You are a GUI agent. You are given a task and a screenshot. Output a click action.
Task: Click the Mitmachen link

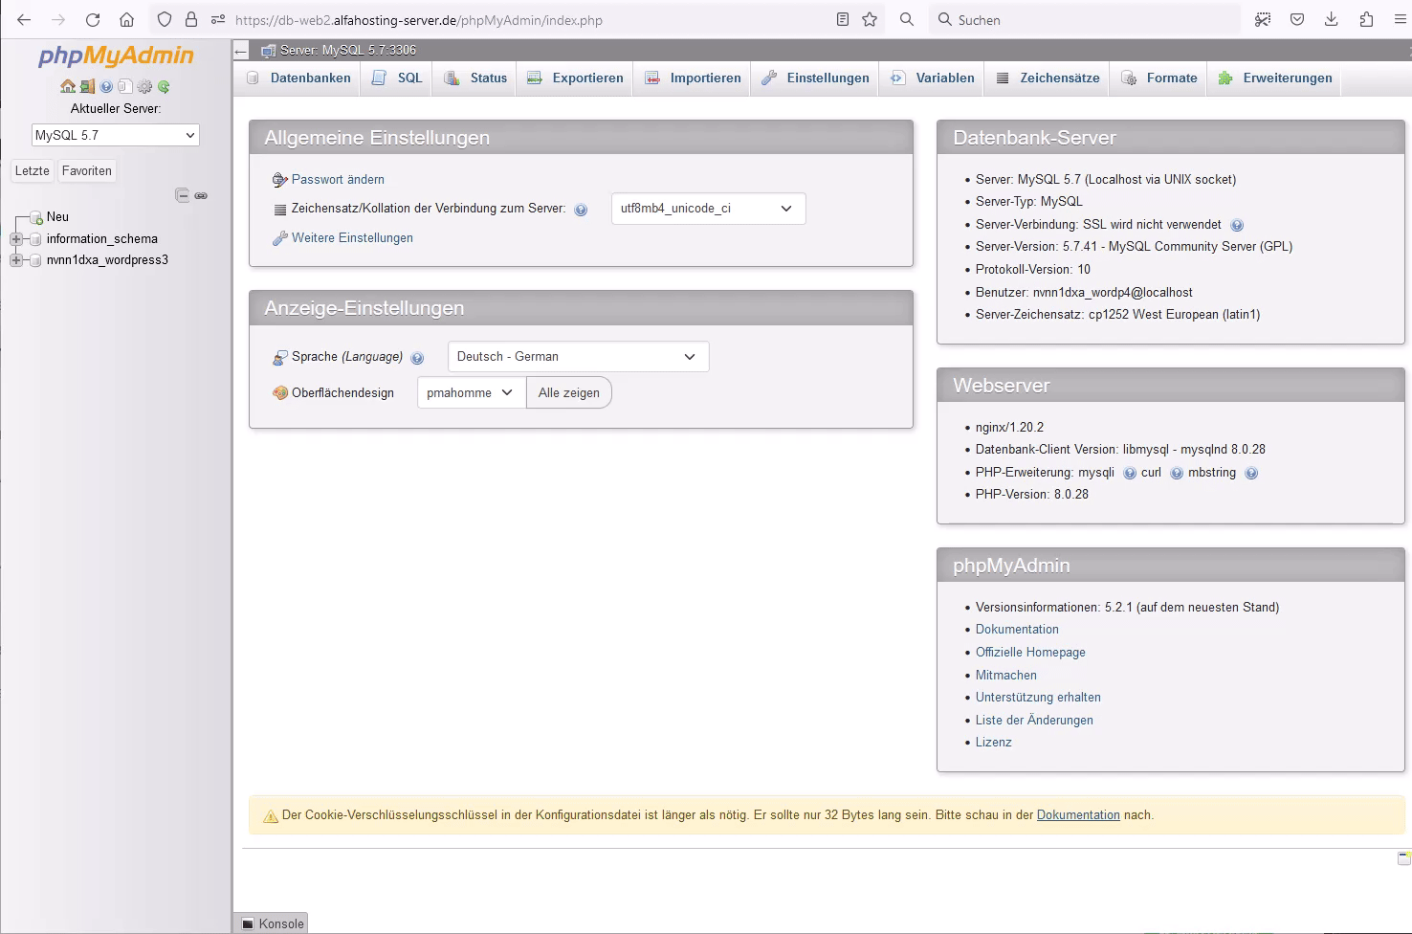1006,676
